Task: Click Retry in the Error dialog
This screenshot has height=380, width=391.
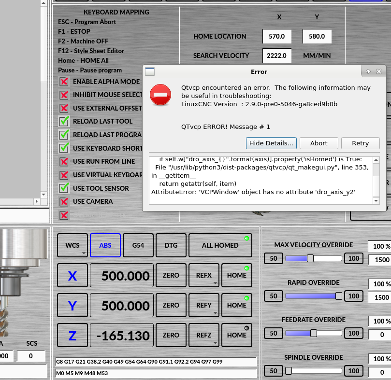Action: 361,143
